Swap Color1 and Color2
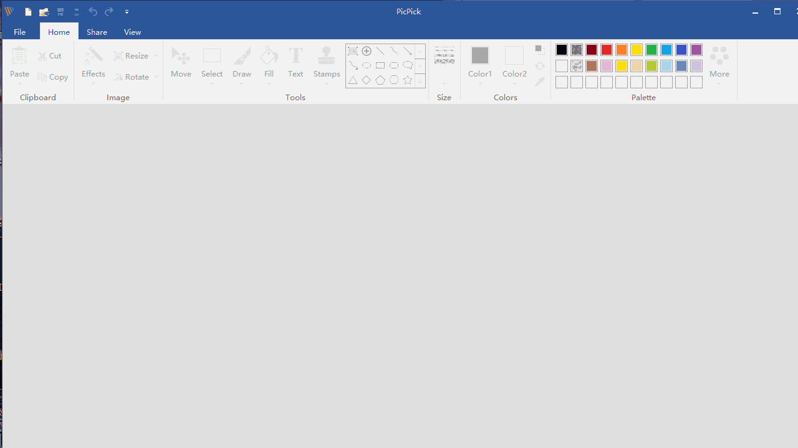 (540, 66)
